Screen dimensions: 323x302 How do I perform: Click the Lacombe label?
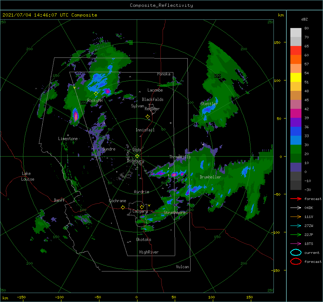(155, 90)
